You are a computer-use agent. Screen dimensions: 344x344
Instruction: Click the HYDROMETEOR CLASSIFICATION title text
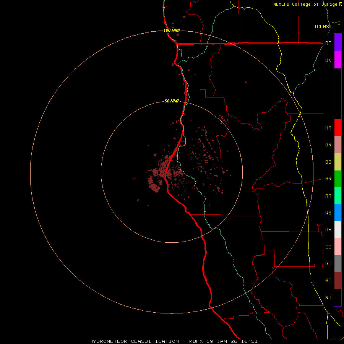[134, 341]
